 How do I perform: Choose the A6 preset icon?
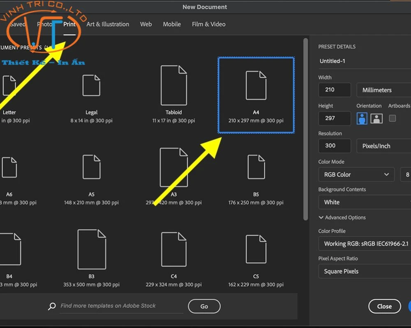point(9,167)
